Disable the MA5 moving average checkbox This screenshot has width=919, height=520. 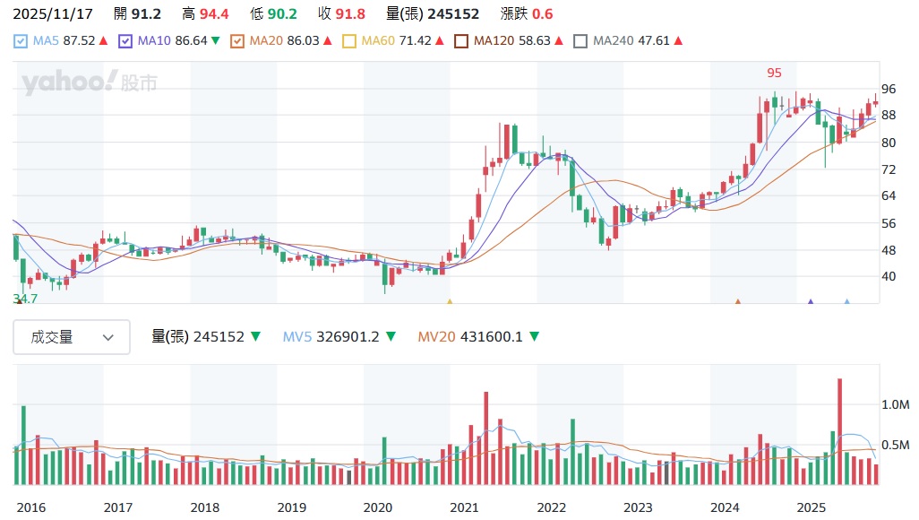(x=19, y=40)
